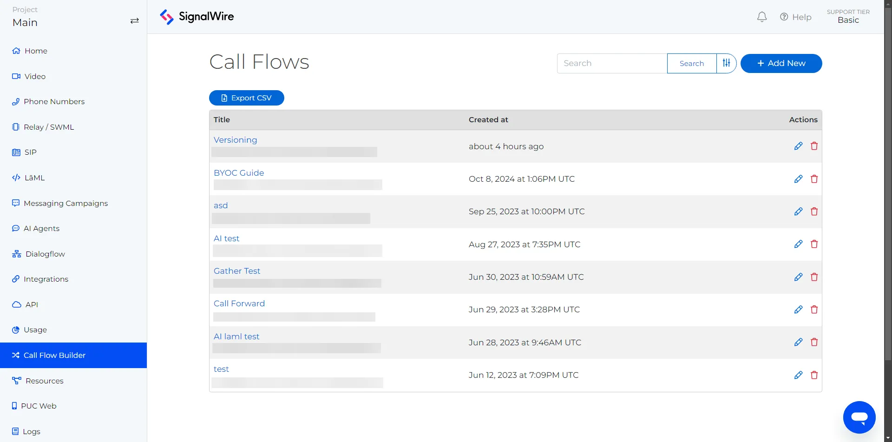
Task: Open the support chat bubble
Action: (859, 417)
